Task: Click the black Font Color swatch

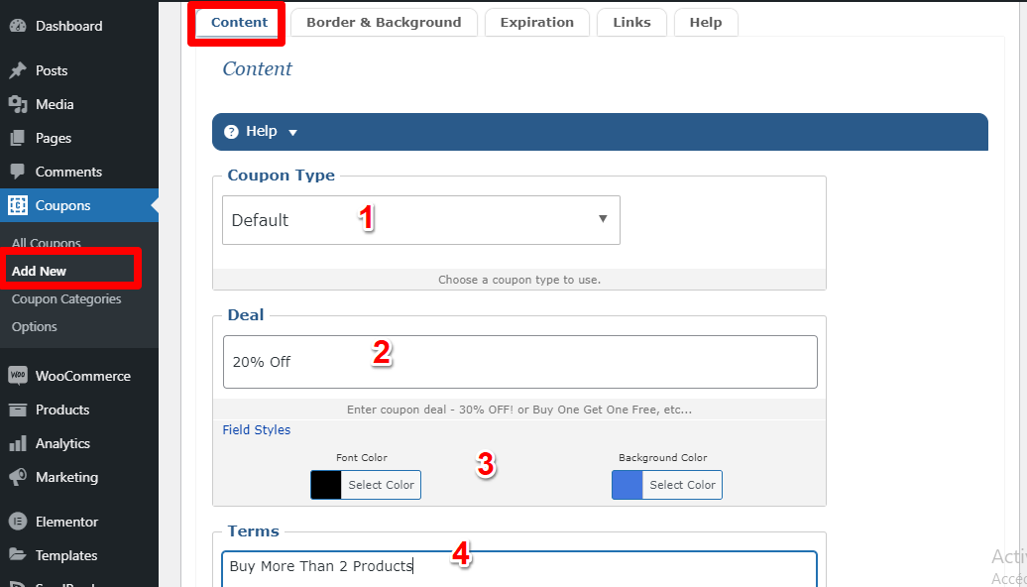Action: point(325,485)
